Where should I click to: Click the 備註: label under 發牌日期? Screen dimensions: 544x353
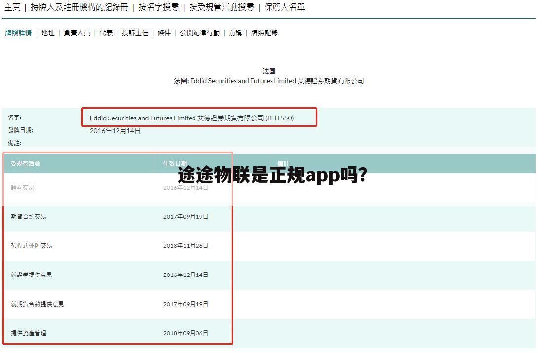(x=15, y=143)
